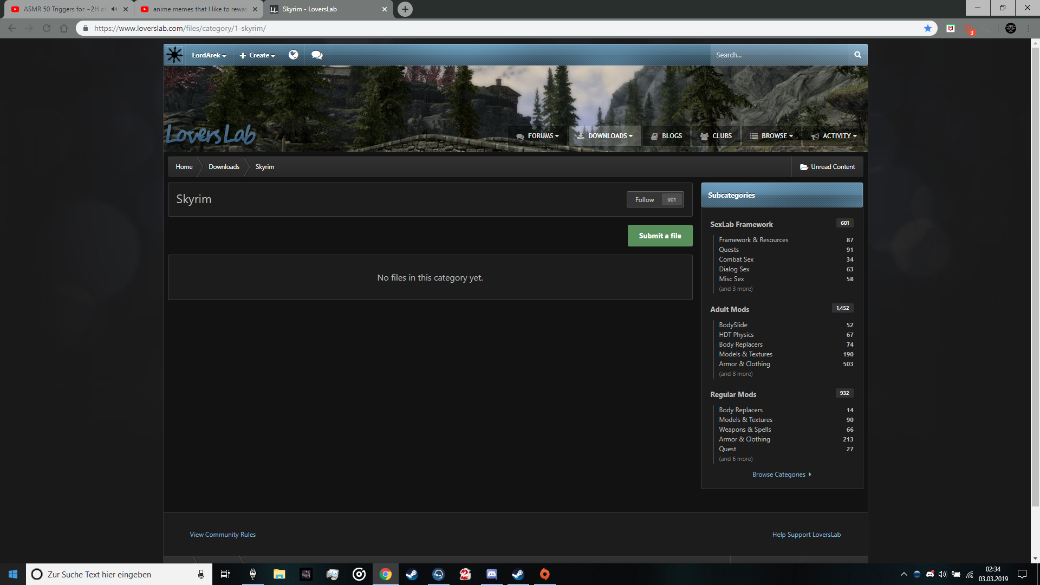
Task: Open a new browser tab
Action: [x=405, y=9]
